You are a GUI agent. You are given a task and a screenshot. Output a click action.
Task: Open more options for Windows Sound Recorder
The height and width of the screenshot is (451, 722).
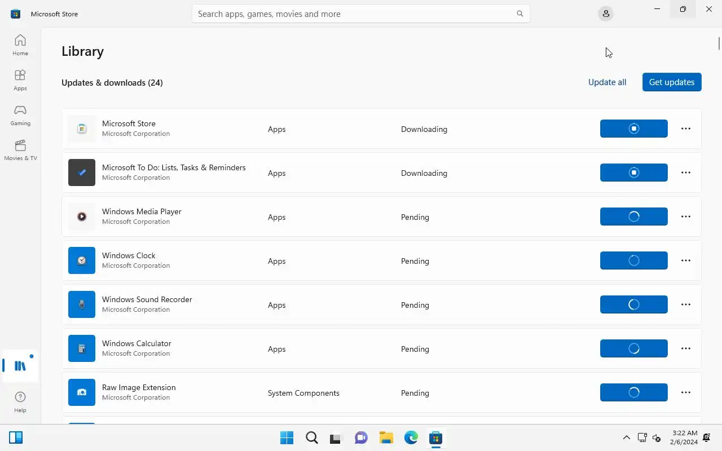[x=686, y=304]
